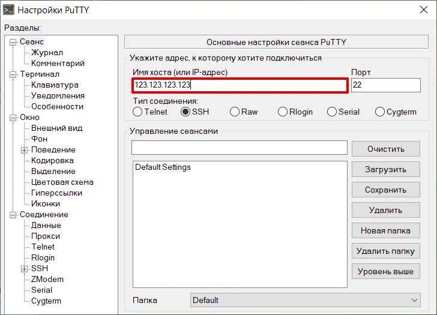The image size is (437, 315).
Task: Open the Фон settings
Action: (x=39, y=139)
